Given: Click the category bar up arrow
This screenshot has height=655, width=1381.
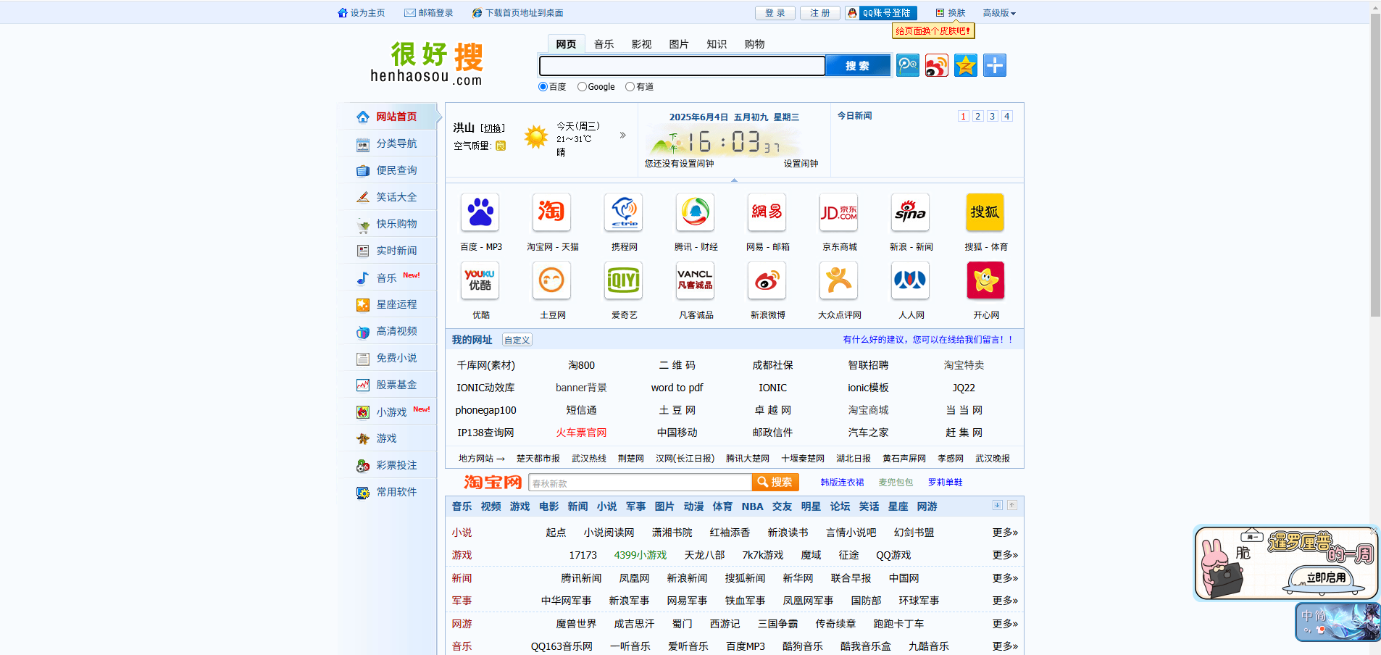Looking at the screenshot, I should coord(1011,505).
